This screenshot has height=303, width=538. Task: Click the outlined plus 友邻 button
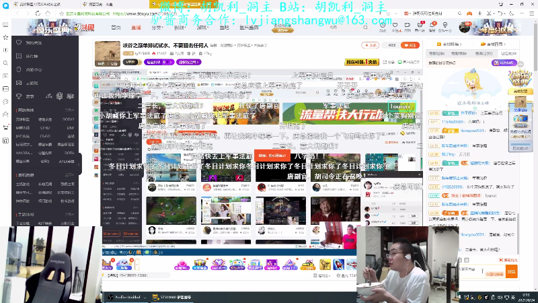(371, 45)
